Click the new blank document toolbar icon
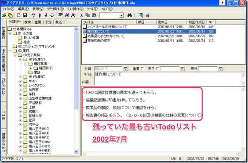 (x=18, y=15)
